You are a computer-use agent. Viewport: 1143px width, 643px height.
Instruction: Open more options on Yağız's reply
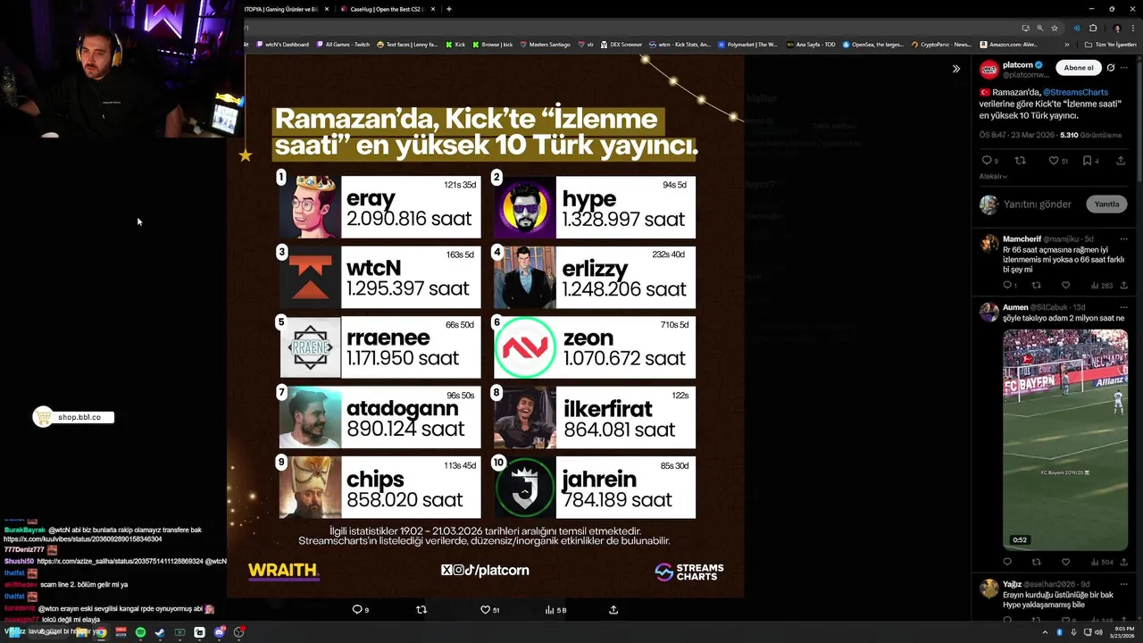point(1124,584)
